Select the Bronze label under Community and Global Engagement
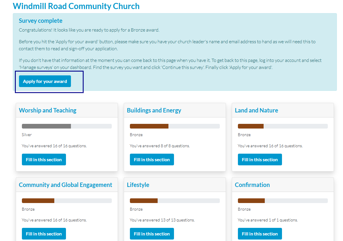The width and height of the screenshot is (343, 241). click(28, 209)
